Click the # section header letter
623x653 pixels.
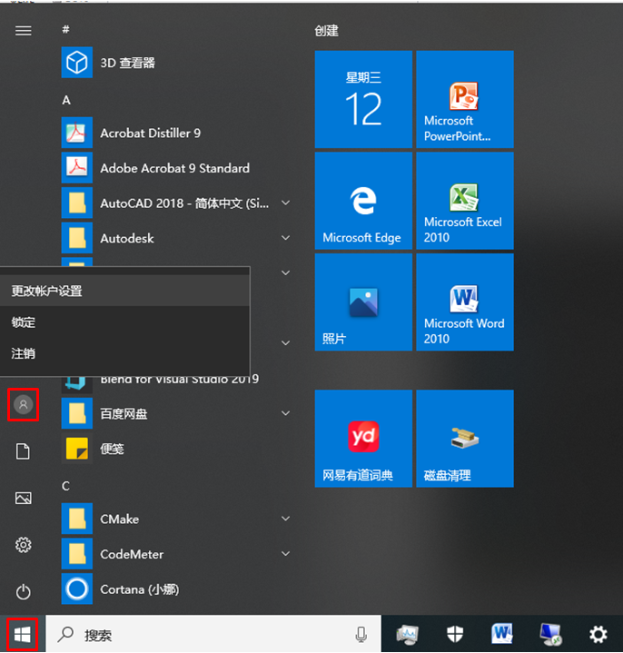coord(65,29)
